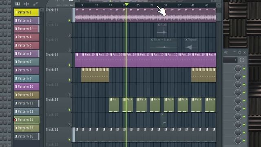Open the clock icon in the #2 window
261x147 pixels.
tap(242, 60)
